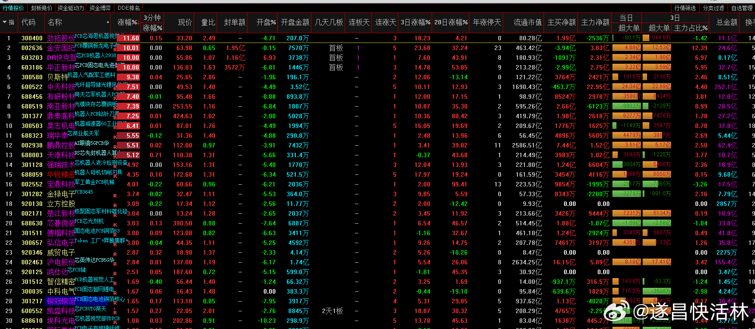
Task: Select stock 南亚新材
Action: tap(61, 107)
